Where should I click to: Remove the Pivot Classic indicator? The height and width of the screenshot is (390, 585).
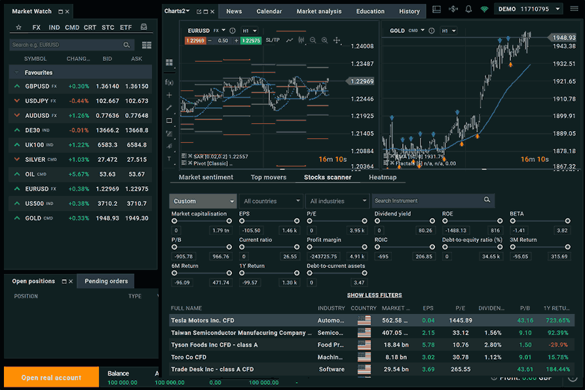tap(190, 163)
